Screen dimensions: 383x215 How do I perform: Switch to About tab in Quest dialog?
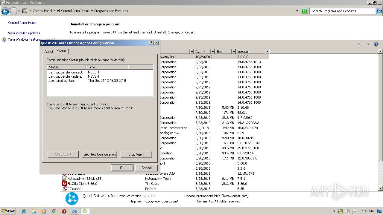[x=49, y=52]
